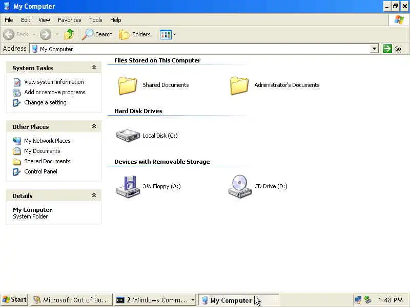This screenshot has width=410, height=307.
Task: Click the safely remove hardware tray icon
Action: (368, 300)
